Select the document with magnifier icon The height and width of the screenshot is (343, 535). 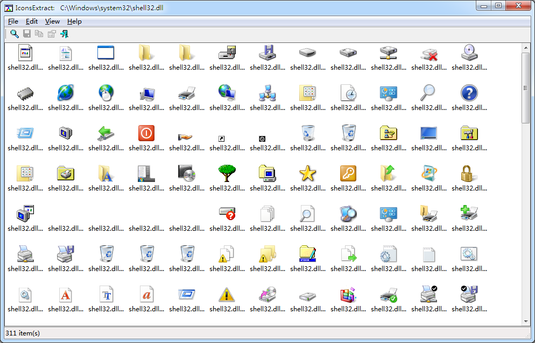pos(308,214)
